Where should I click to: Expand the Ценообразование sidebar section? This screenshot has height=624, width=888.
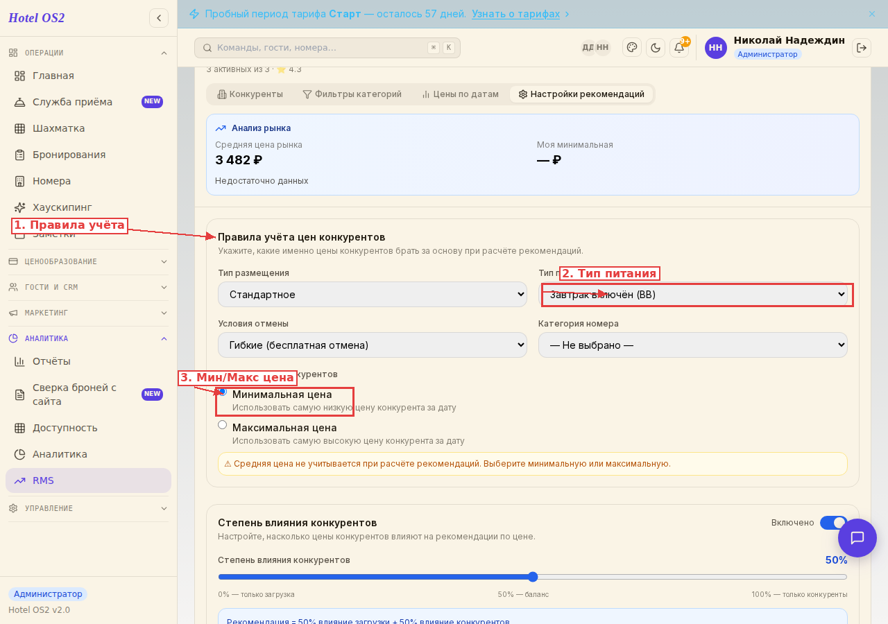pyautogui.click(x=88, y=261)
